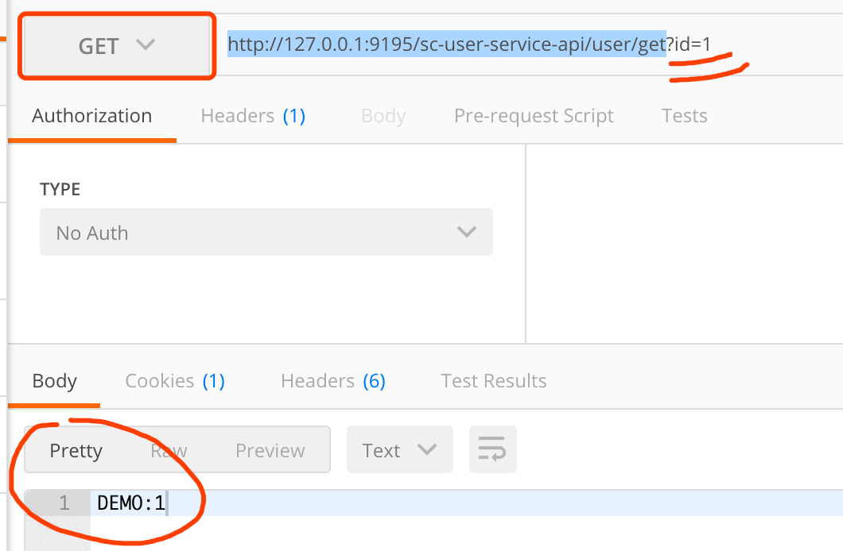Select the response Body tab
Image resolution: width=843 pixels, height=551 pixels.
pyautogui.click(x=54, y=381)
